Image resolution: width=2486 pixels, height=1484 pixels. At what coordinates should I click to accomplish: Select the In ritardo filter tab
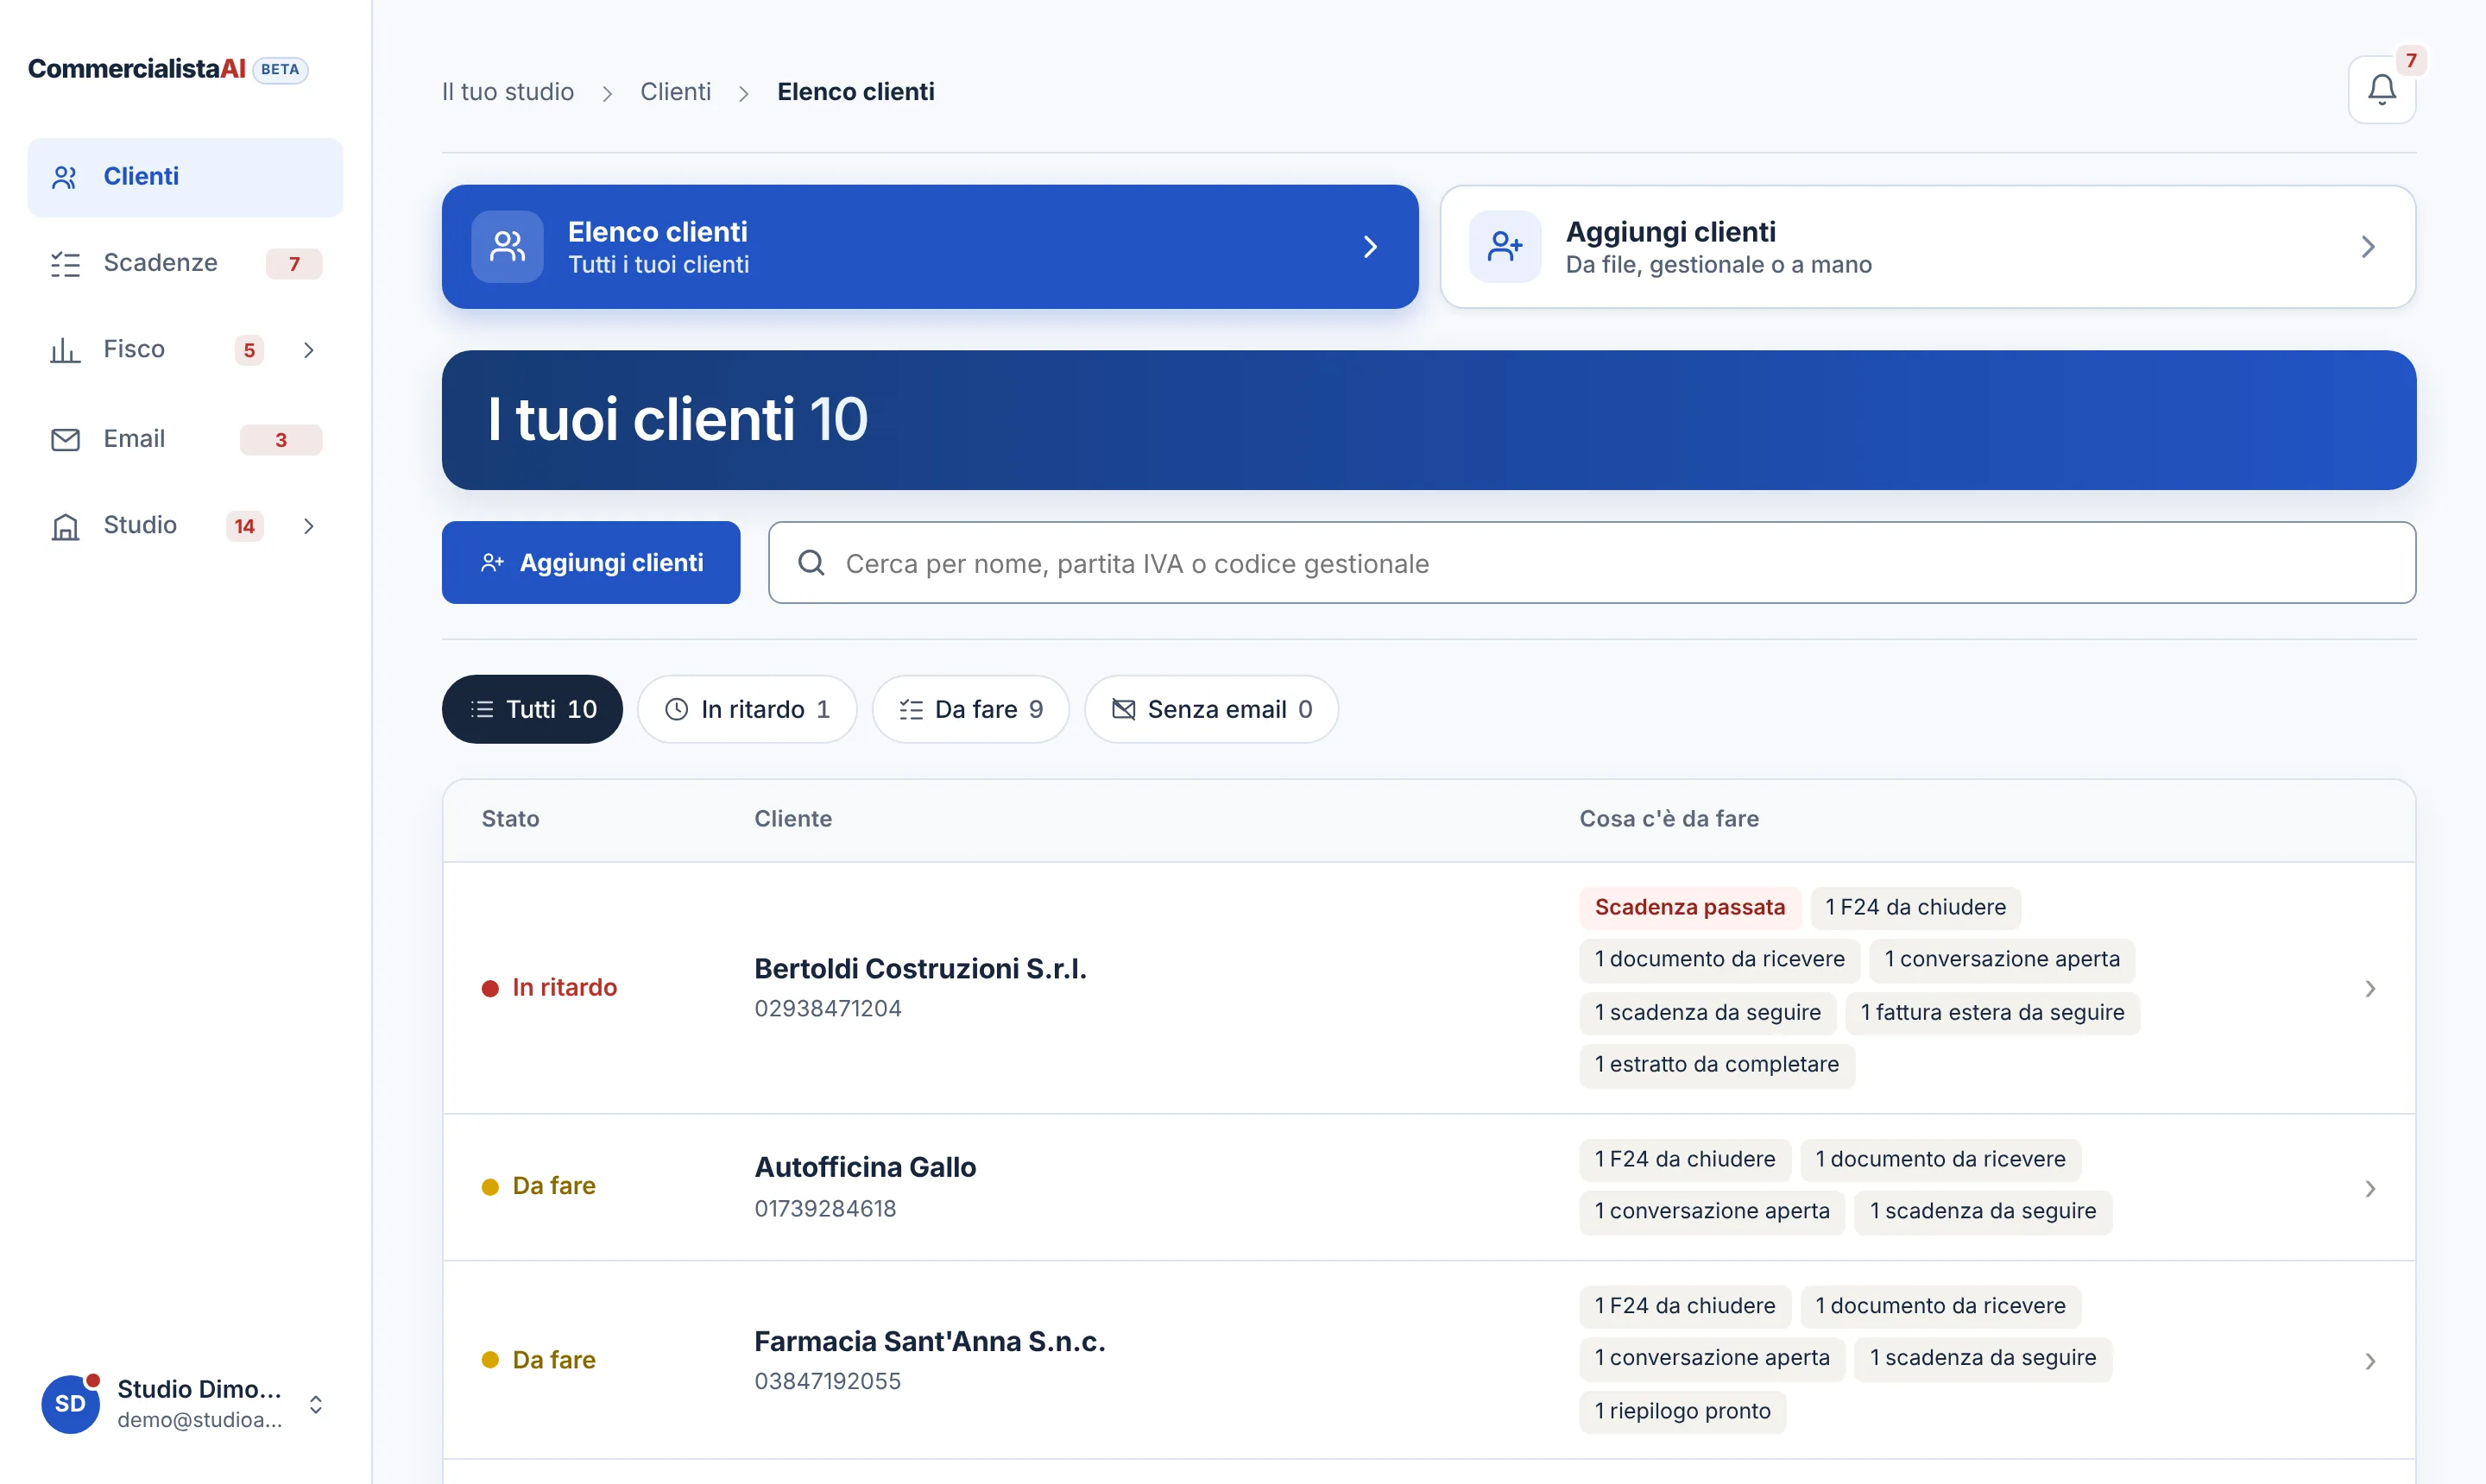pyautogui.click(x=748, y=709)
